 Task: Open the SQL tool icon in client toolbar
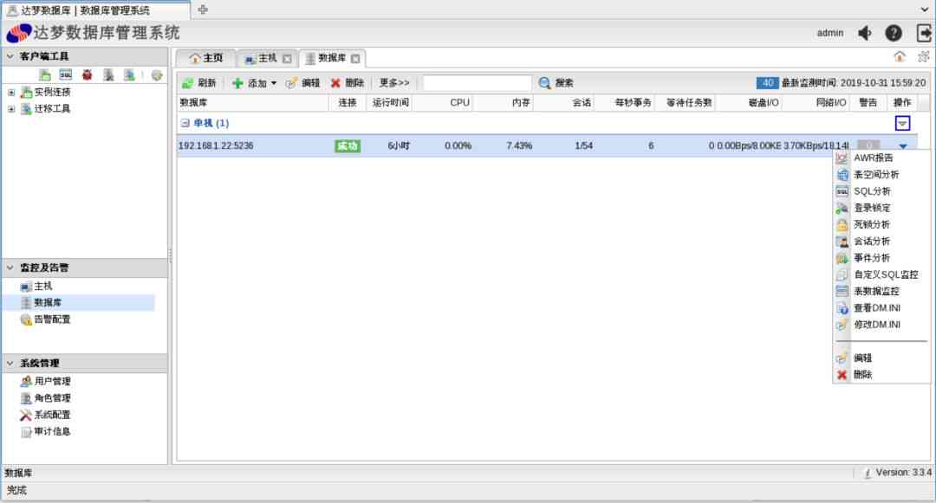click(66, 75)
